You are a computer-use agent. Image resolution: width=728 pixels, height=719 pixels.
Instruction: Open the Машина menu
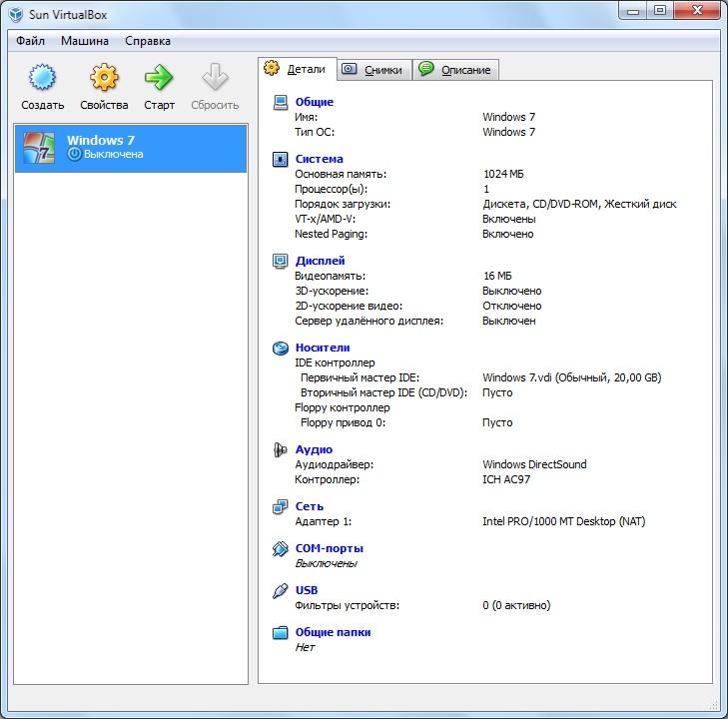[85, 41]
